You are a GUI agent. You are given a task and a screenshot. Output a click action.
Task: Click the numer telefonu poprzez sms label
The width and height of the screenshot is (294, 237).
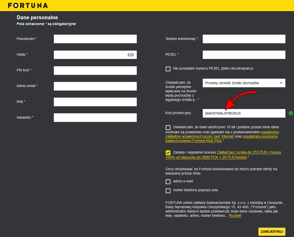(x=196, y=190)
